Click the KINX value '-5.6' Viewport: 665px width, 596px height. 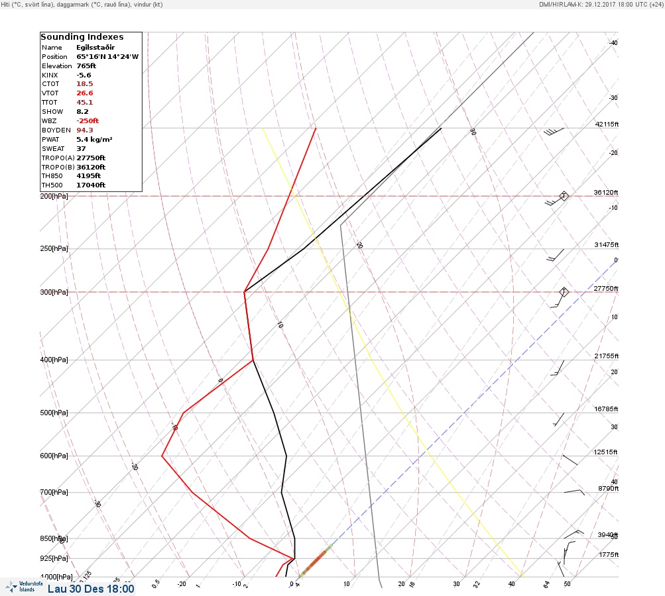(x=84, y=75)
